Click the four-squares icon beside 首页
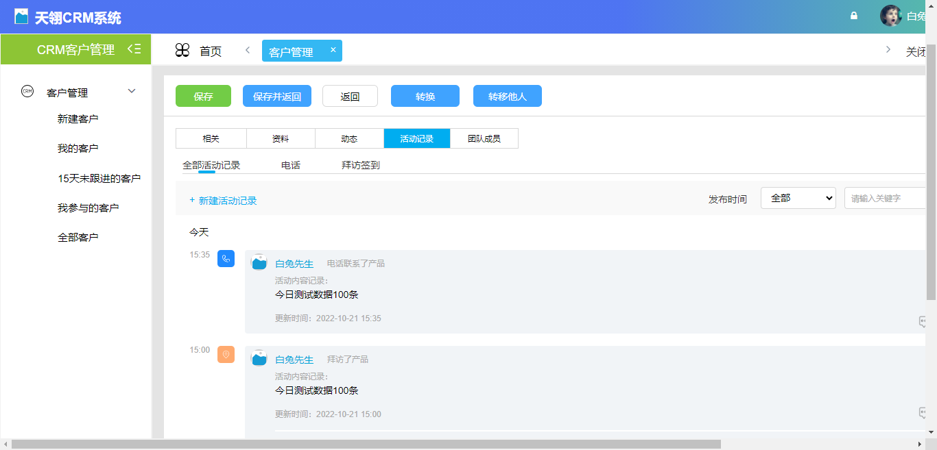937x450 pixels. pos(182,50)
